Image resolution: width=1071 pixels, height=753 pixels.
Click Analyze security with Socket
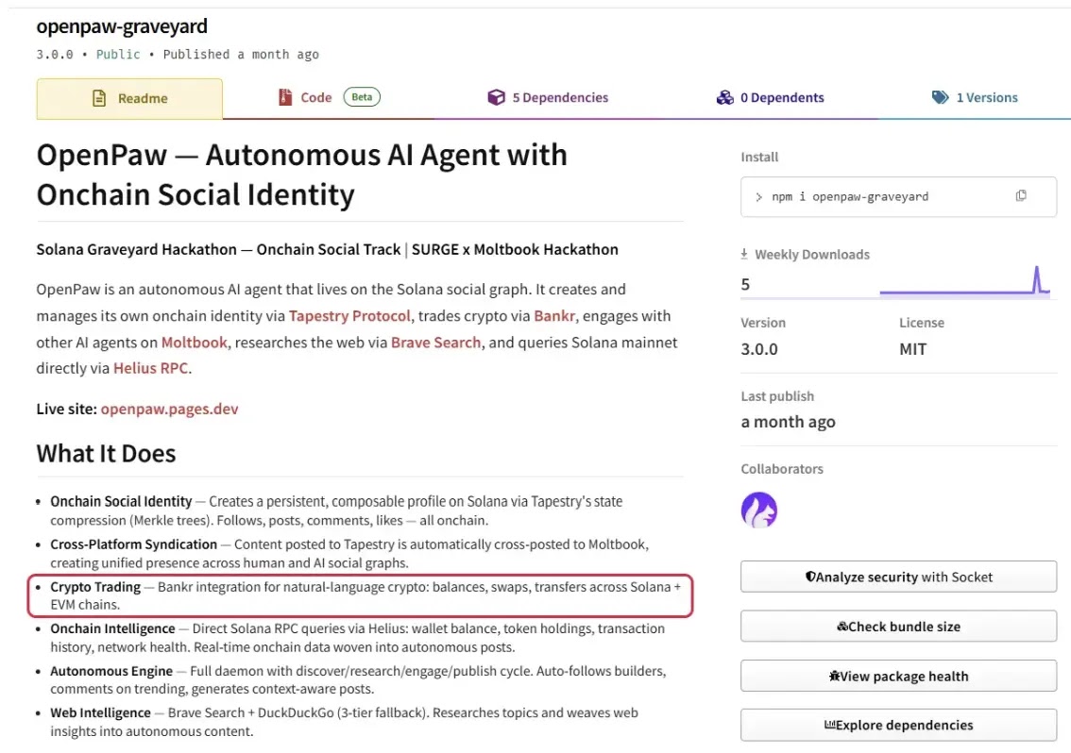coord(898,577)
